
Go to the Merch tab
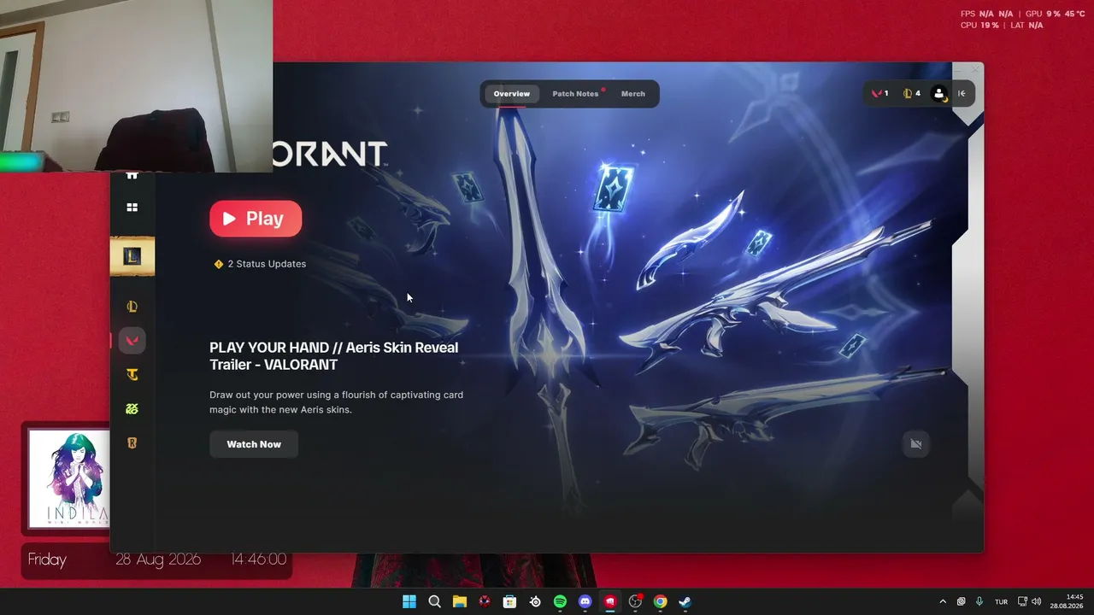(633, 94)
